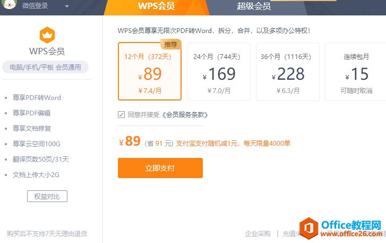This screenshot has height=243, width=386.
Task: Click the 微信登录 label
Action: click(x=35, y=5)
